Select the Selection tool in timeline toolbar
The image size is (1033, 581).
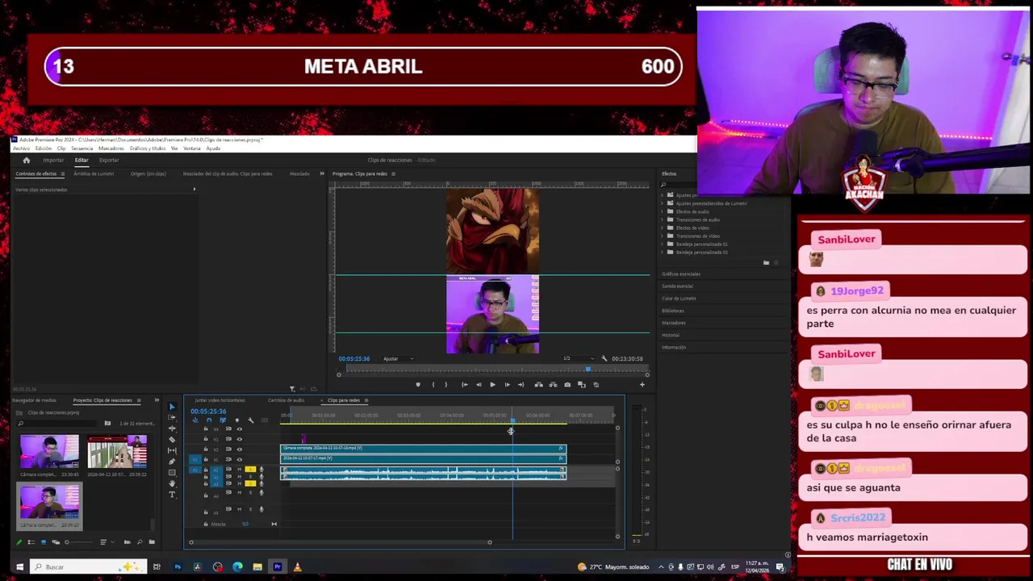[172, 407]
